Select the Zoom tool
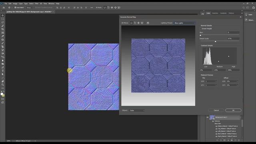Image resolution: width=256 pixels, height=144 pixels. tap(3, 84)
